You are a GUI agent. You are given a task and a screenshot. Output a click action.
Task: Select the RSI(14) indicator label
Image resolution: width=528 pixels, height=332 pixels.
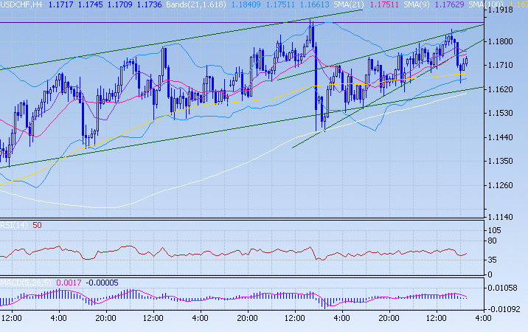[13, 225]
